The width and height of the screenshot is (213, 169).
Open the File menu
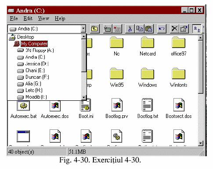[14, 18]
